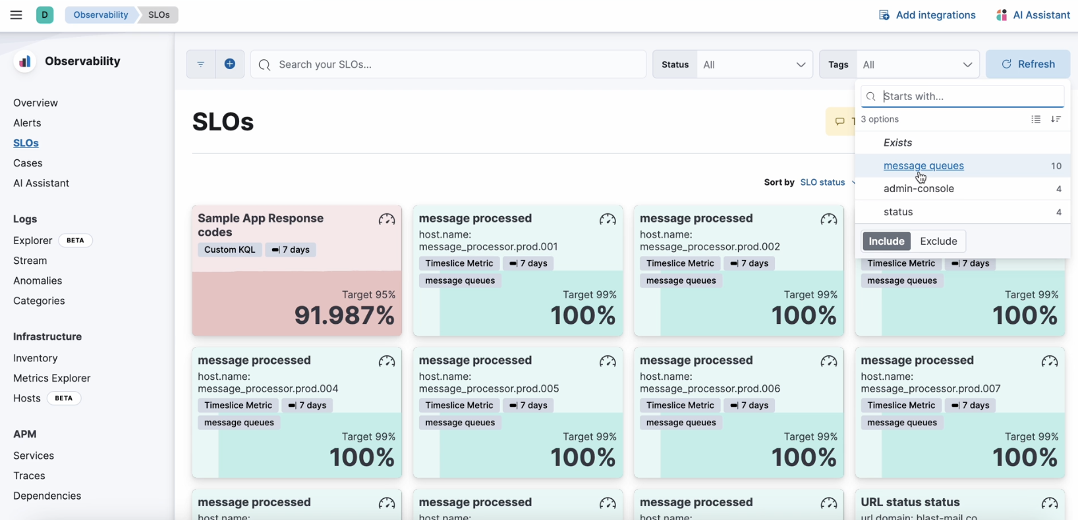The width and height of the screenshot is (1078, 520).
Task: Select the Include toggle button
Action: (x=886, y=242)
